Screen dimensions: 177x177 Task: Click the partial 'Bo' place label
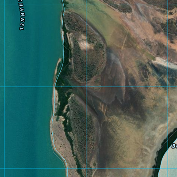click(x=174, y=146)
